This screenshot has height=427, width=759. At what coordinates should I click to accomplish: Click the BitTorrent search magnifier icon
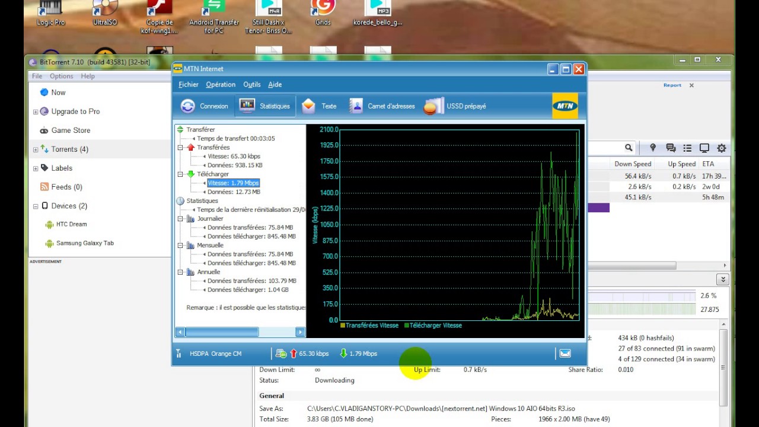(x=629, y=148)
